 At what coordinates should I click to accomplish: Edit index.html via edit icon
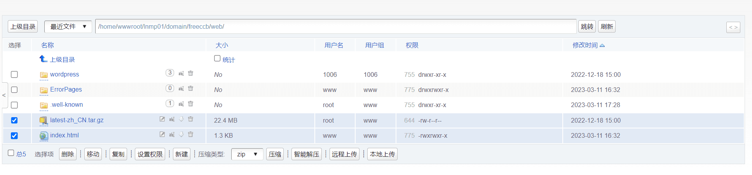tap(162, 134)
